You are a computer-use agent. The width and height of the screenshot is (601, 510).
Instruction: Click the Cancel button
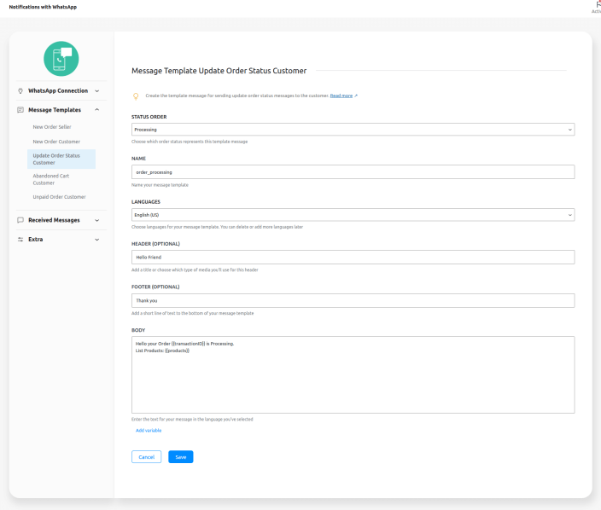pos(146,457)
